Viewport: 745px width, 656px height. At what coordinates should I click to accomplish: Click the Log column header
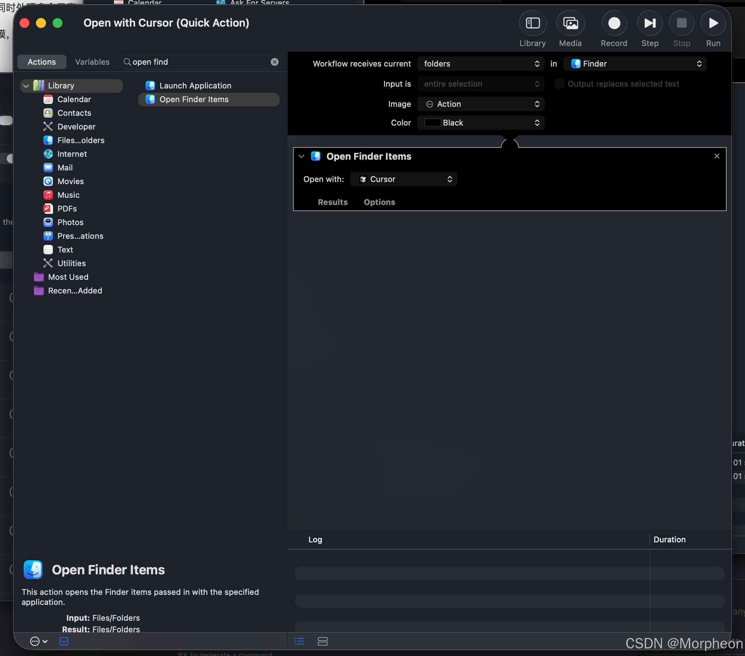(315, 540)
